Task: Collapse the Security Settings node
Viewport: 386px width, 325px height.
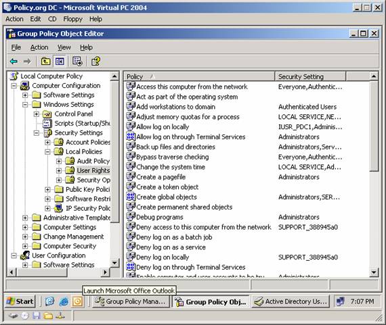Action: coord(37,133)
